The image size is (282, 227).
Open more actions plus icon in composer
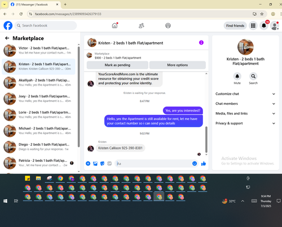click(x=88, y=163)
